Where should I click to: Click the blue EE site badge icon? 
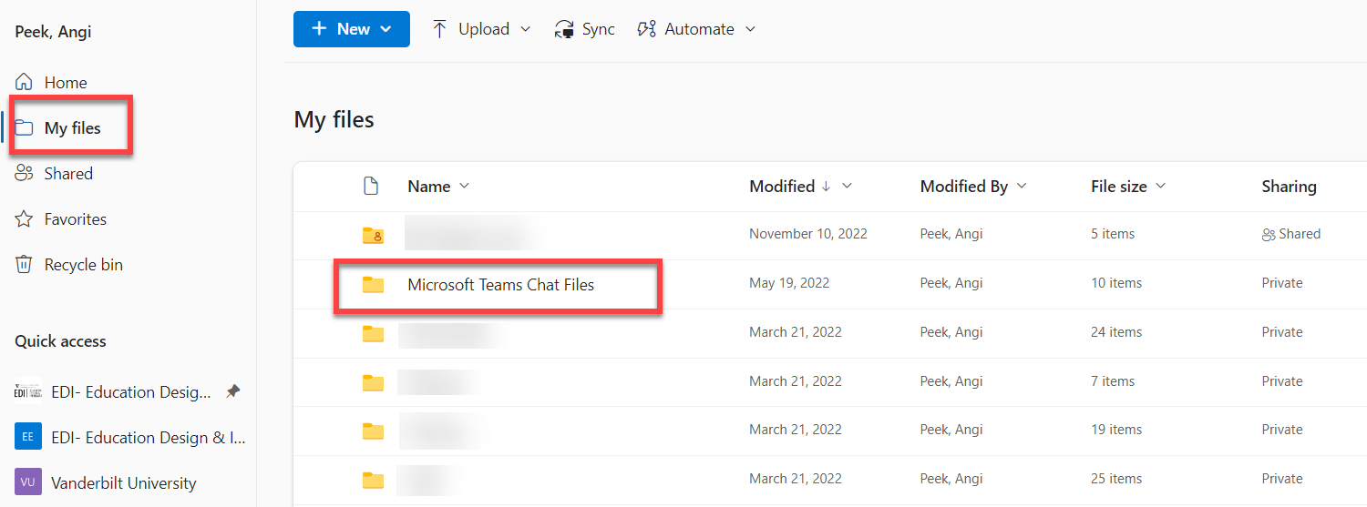click(x=28, y=437)
